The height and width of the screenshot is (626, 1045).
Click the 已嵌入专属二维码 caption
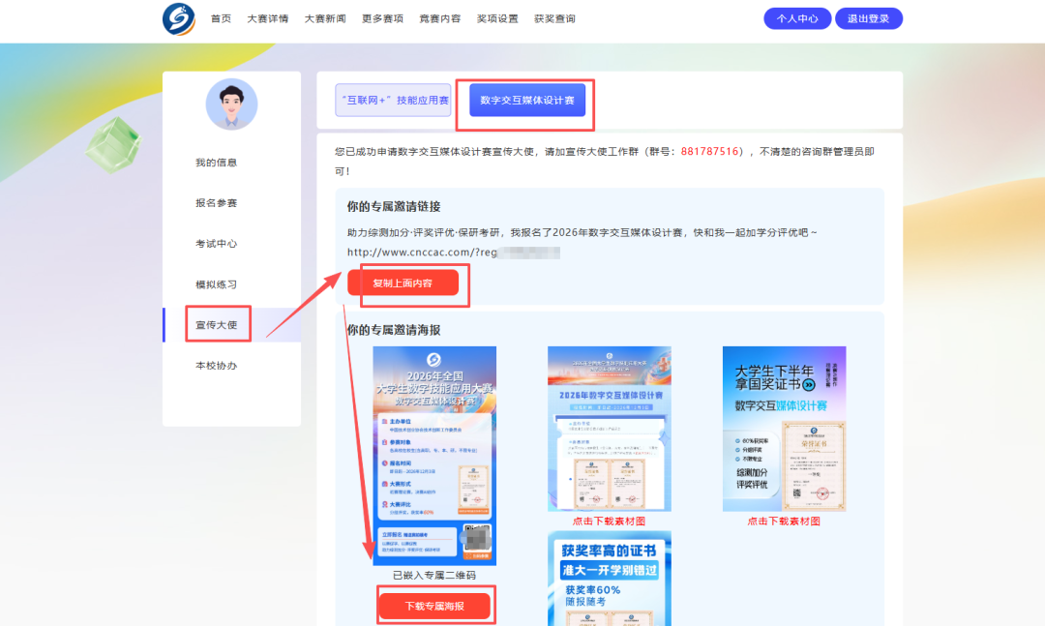(x=434, y=576)
